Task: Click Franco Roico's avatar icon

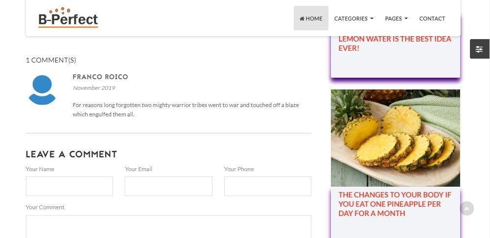Action: pyautogui.click(x=42, y=90)
